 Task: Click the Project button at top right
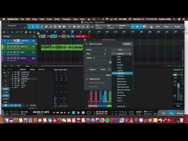coord(177,27)
